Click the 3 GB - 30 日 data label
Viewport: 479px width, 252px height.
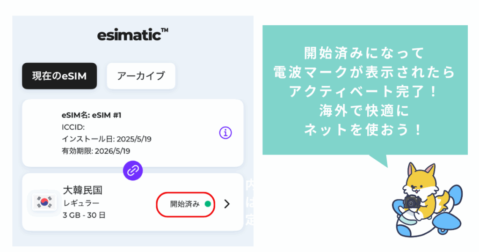point(84,215)
